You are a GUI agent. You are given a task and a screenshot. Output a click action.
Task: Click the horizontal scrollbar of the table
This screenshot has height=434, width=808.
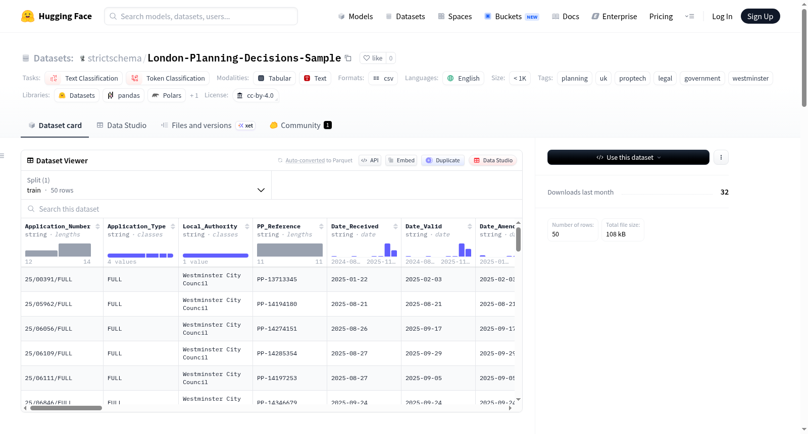(x=66, y=408)
